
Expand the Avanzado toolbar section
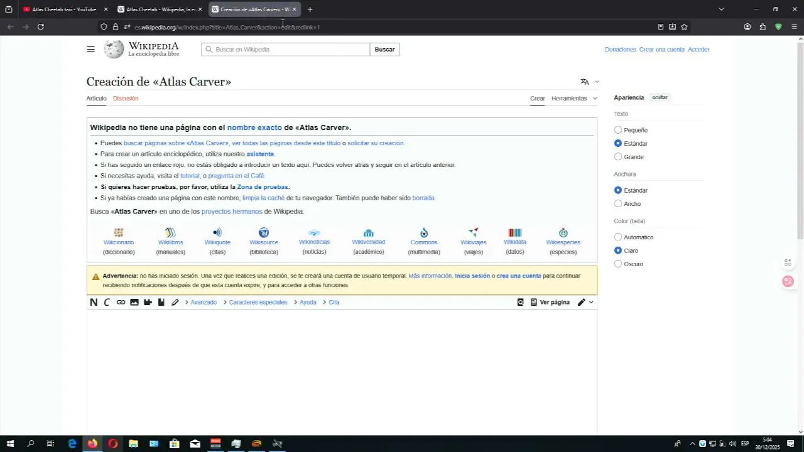pos(200,302)
